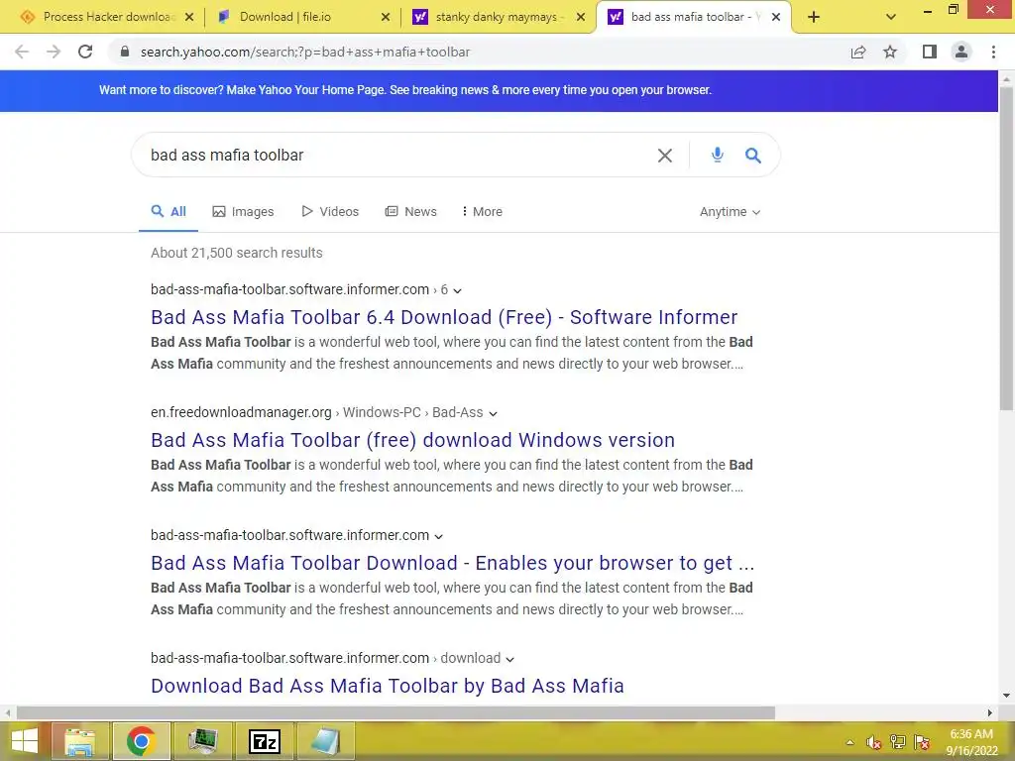Click the browser forward arrow
Screen dimensions: 1015x761
[54, 52]
